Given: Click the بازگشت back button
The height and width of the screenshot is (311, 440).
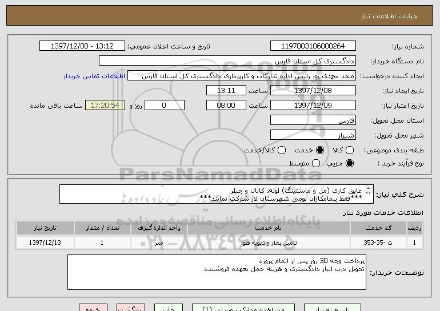Looking at the screenshot, I should click(x=131, y=308).
